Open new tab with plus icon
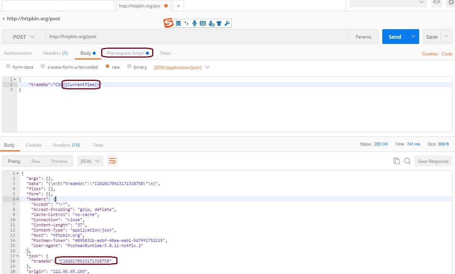The height and width of the screenshot is (274, 455). pos(178,6)
